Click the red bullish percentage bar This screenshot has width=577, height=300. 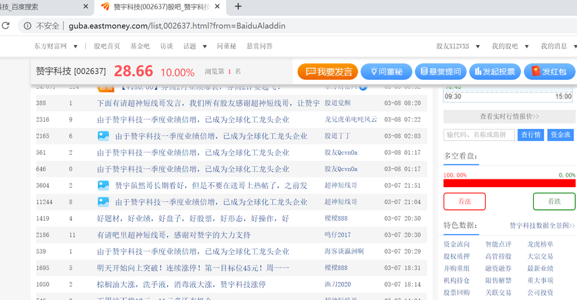[509, 183]
